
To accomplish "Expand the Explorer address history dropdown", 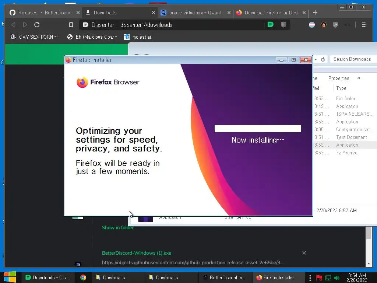I will point(316,59).
